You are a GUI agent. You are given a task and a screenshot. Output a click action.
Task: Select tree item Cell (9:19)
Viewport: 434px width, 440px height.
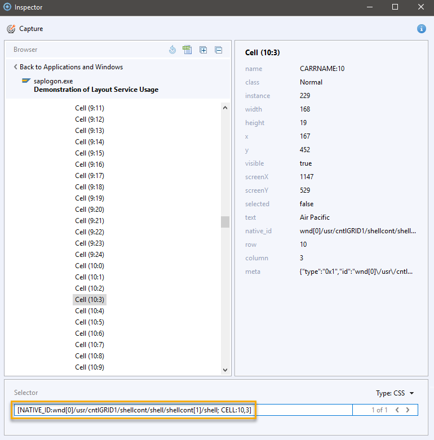tap(90, 198)
